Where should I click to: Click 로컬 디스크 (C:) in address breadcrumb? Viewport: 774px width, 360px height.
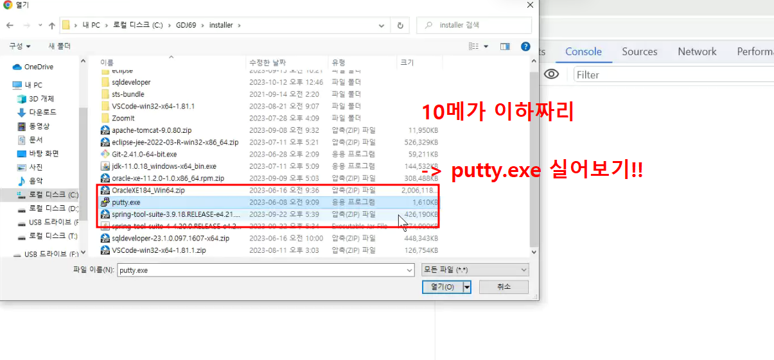tap(137, 26)
